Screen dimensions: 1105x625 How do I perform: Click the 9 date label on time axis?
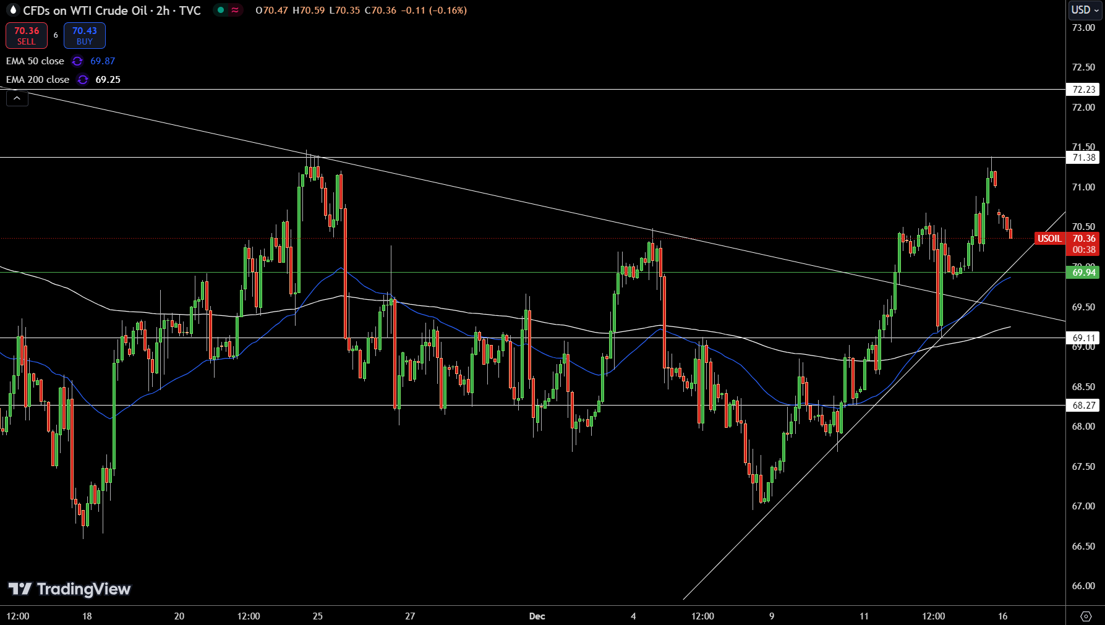click(x=772, y=616)
